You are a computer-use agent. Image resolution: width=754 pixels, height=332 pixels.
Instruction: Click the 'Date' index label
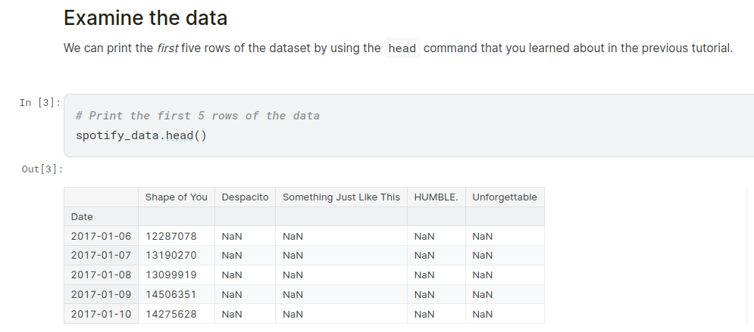pyautogui.click(x=82, y=217)
